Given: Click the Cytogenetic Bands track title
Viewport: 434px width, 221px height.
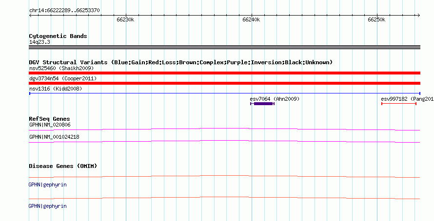Looking at the screenshot, I should click(58, 36).
